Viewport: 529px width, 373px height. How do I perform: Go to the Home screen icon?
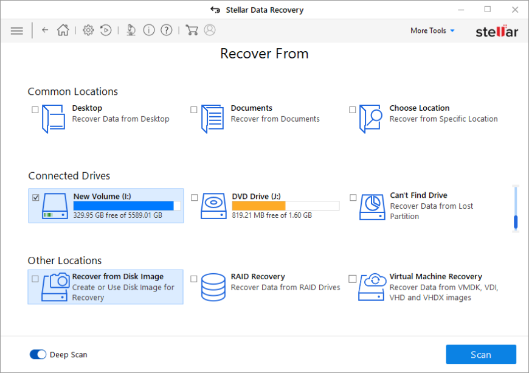tap(63, 30)
